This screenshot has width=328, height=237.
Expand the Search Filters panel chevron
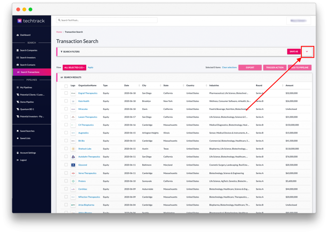click(307, 52)
